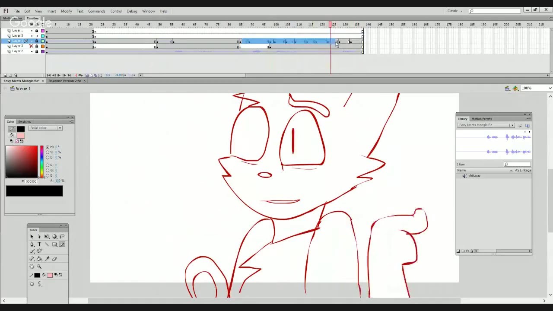The height and width of the screenshot is (311, 553).
Task: Select Layer 5 in the timeline
Action: pos(18,36)
